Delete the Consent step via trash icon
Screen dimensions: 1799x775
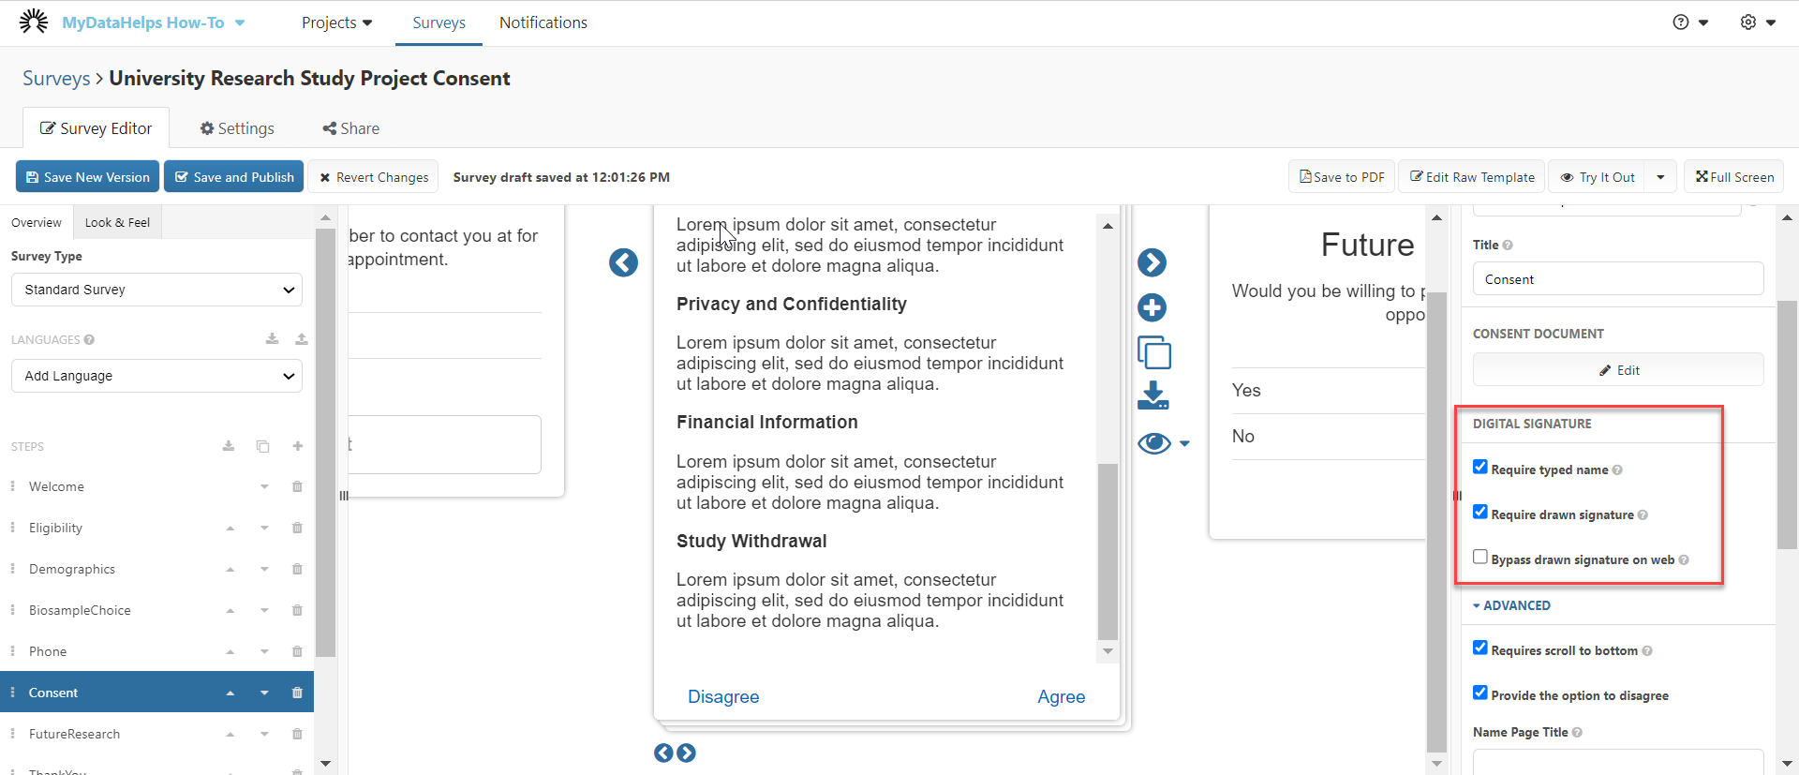click(297, 693)
